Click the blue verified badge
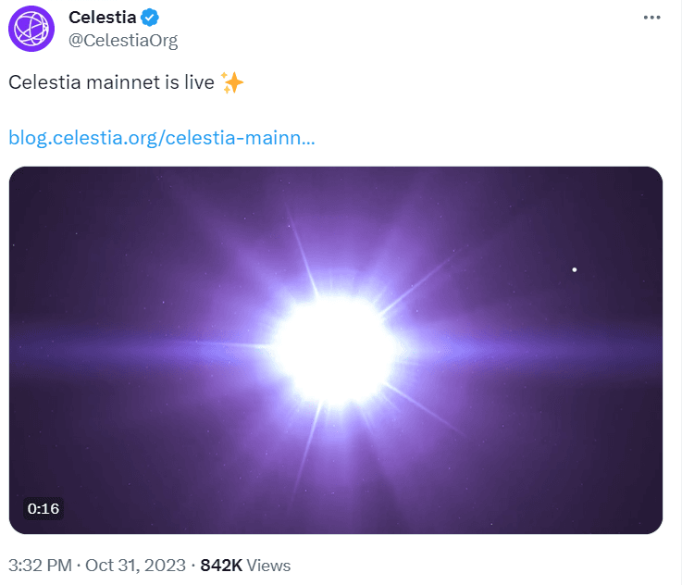This screenshot has height=585, width=682. (x=149, y=18)
